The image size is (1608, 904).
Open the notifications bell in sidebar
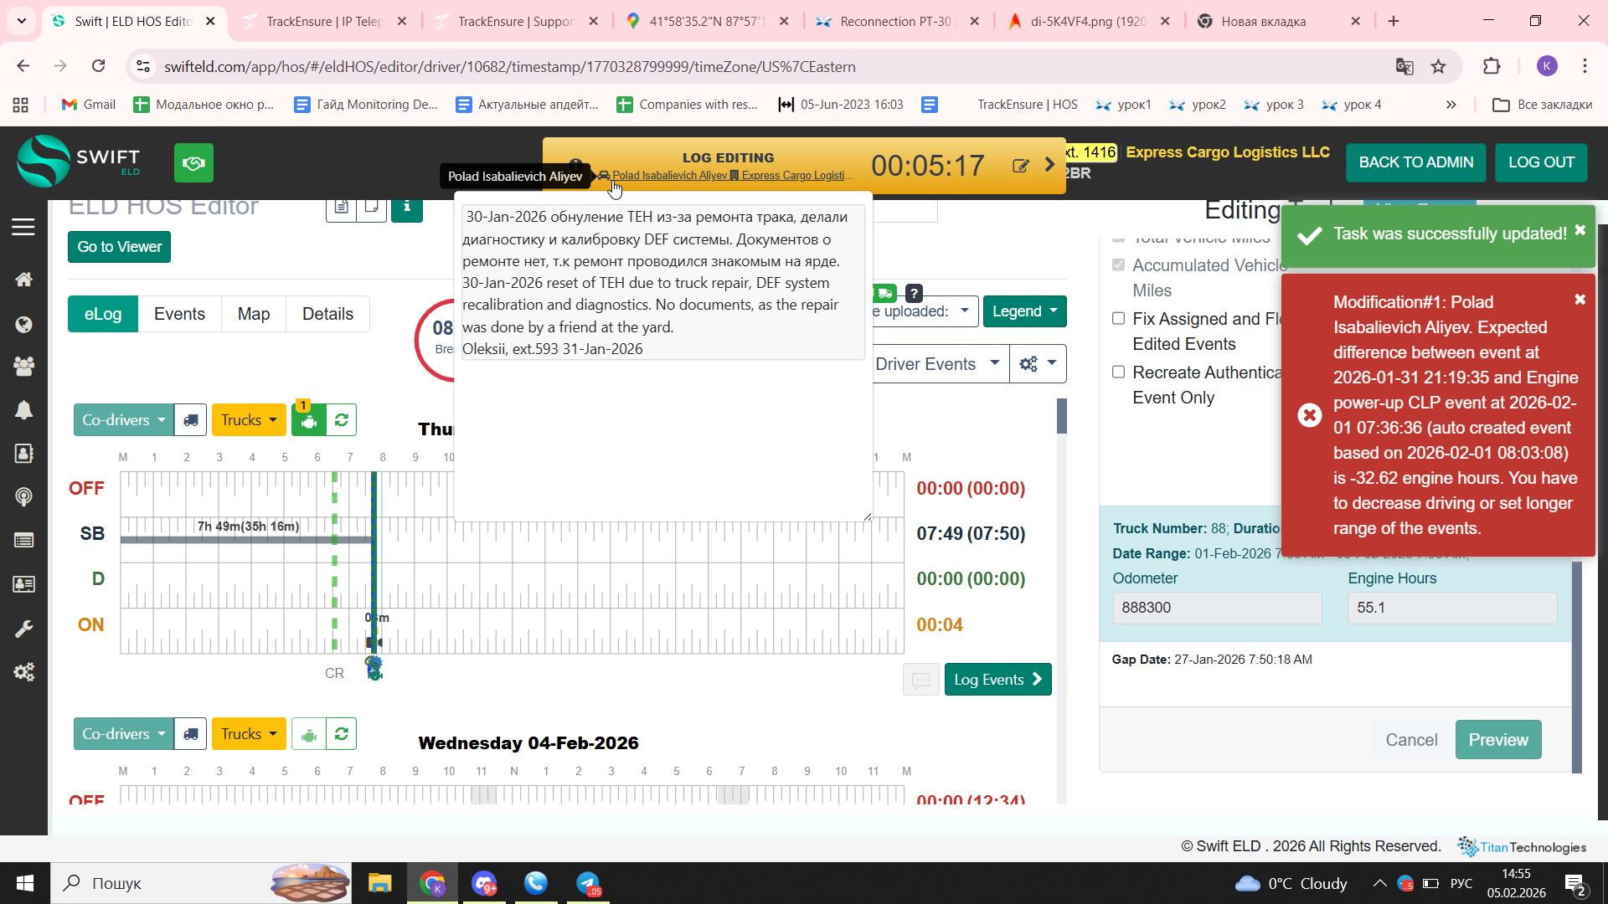coord(23,410)
